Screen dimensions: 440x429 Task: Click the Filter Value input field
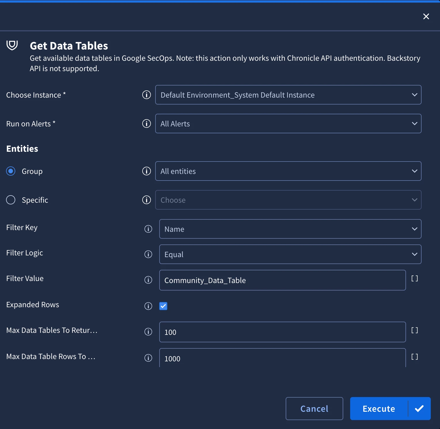pyautogui.click(x=282, y=280)
